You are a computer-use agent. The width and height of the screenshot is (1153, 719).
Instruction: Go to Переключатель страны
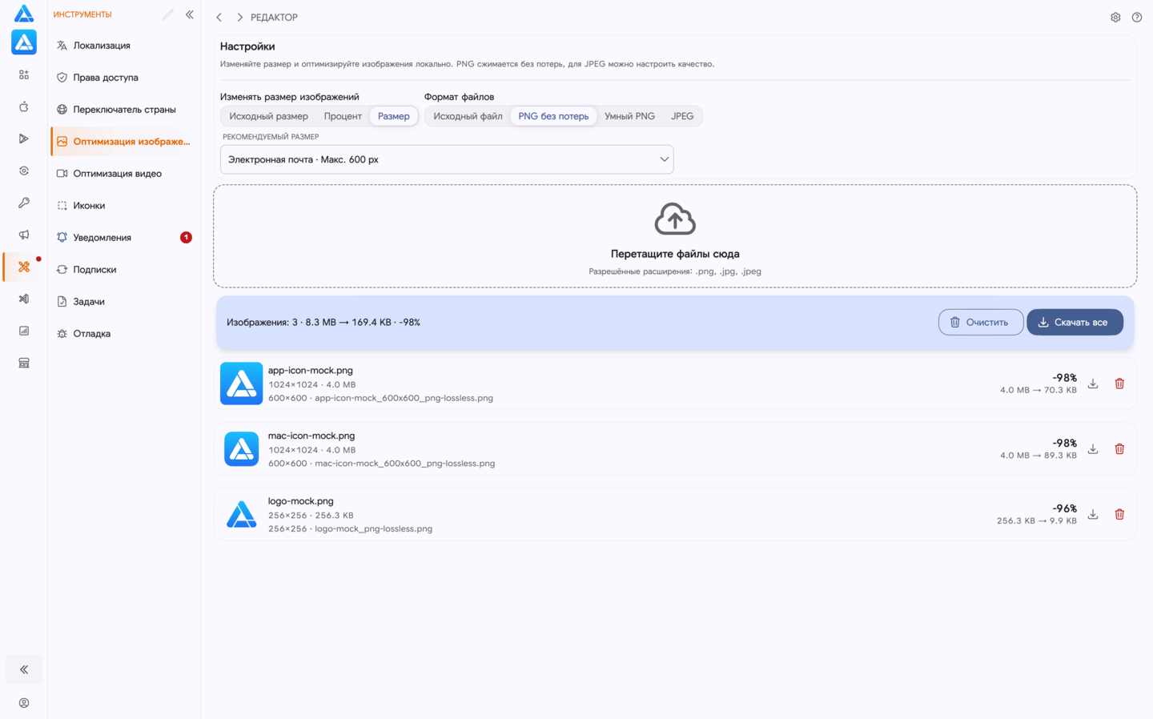coord(123,110)
